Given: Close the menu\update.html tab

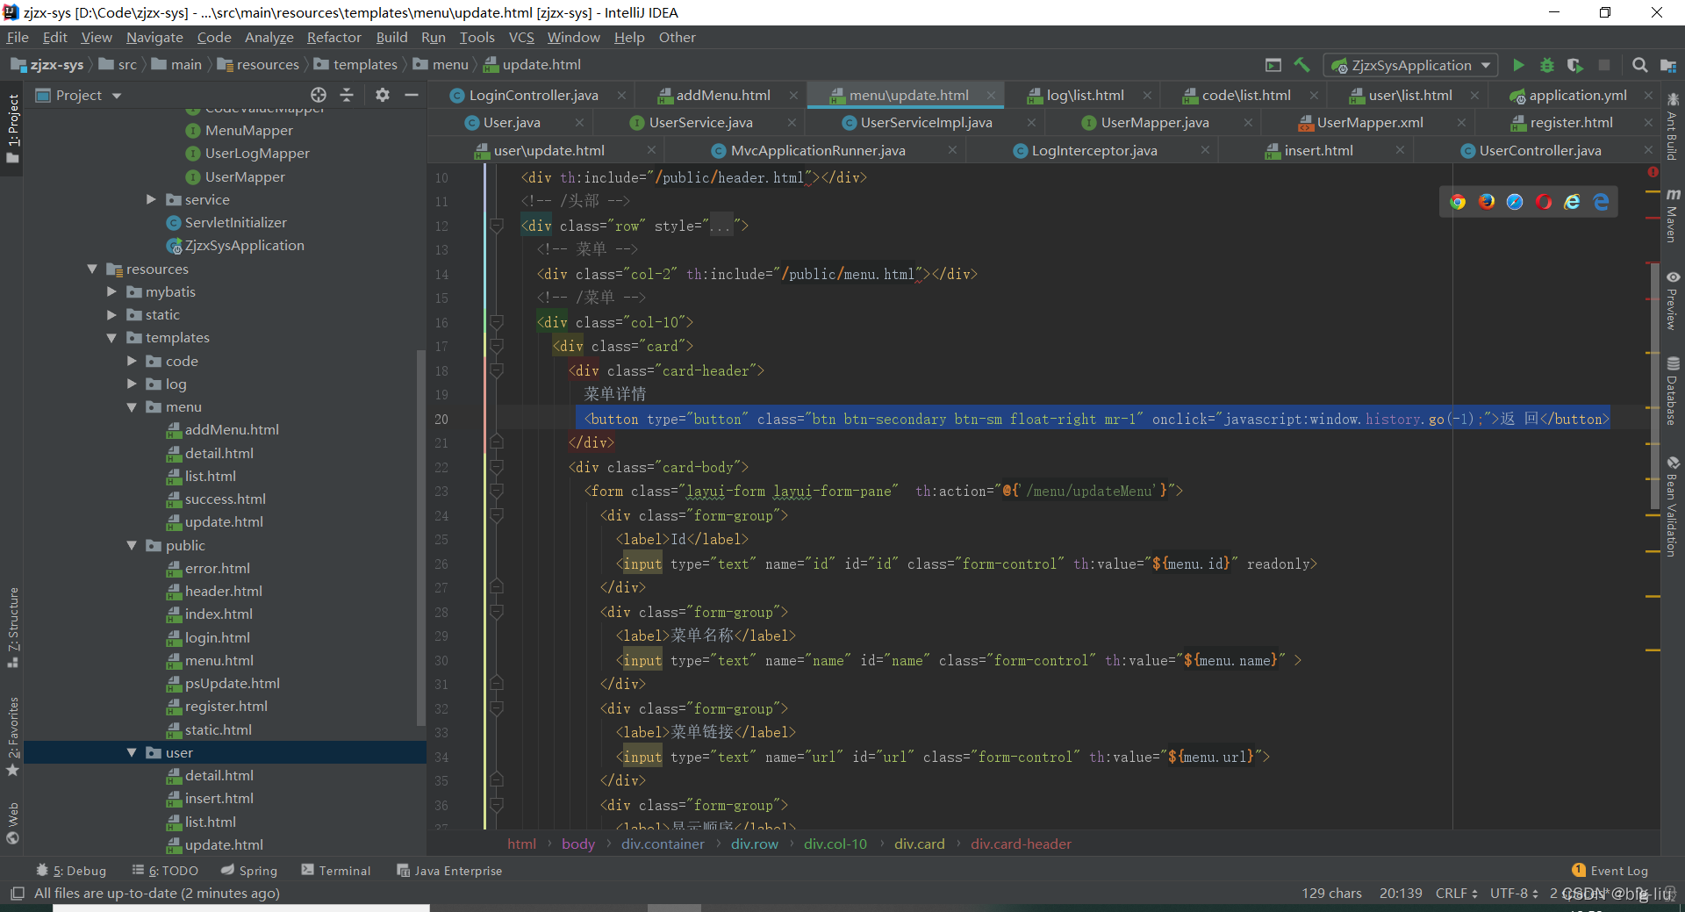Looking at the screenshot, I should click(991, 95).
